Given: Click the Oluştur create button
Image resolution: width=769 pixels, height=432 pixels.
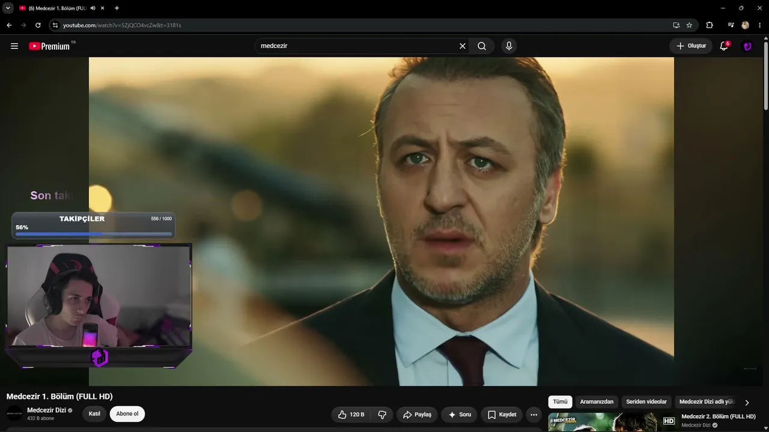Looking at the screenshot, I should 691,46.
